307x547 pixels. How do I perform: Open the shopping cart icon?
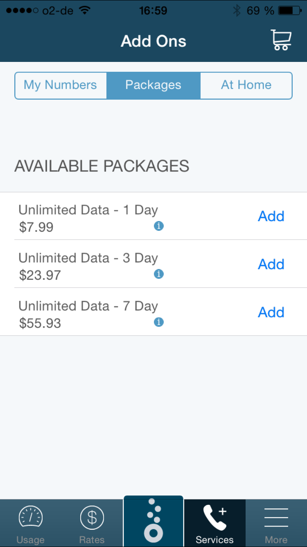click(x=281, y=40)
